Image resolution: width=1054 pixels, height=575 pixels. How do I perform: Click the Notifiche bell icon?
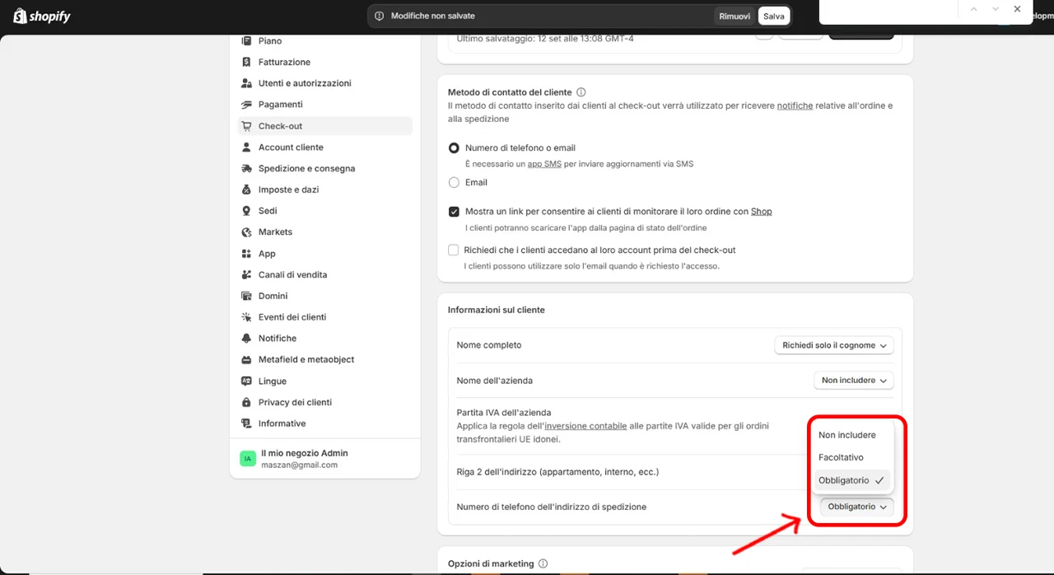point(246,339)
